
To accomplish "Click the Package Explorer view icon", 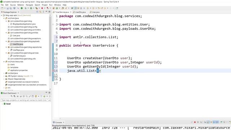I will (x=2, y=12).
